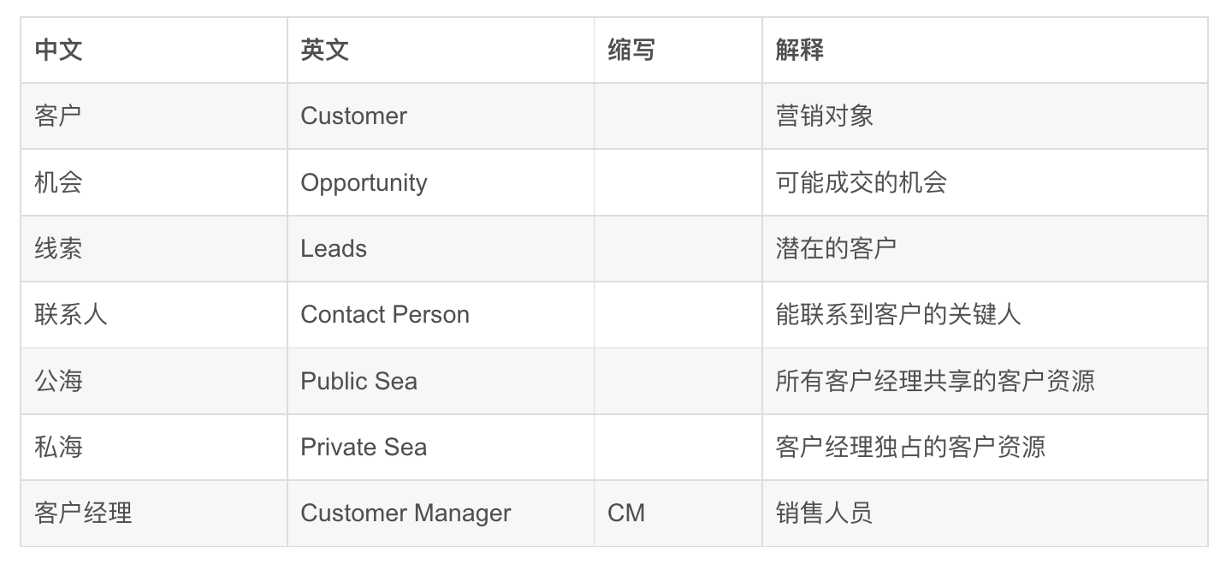This screenshot has height=582, width=1220.
Task: Select the Customer cell
Action: coord(441,116)
